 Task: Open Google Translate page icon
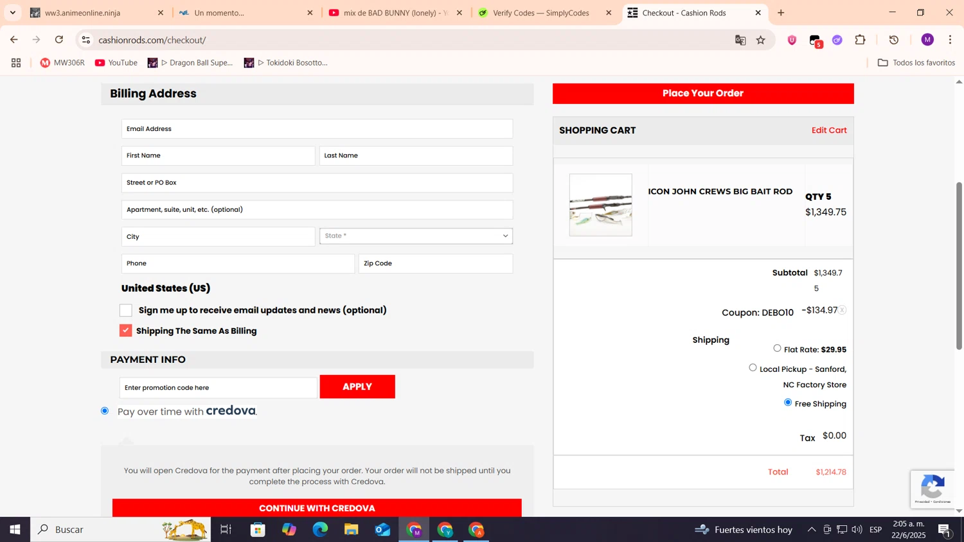[740, 40]
